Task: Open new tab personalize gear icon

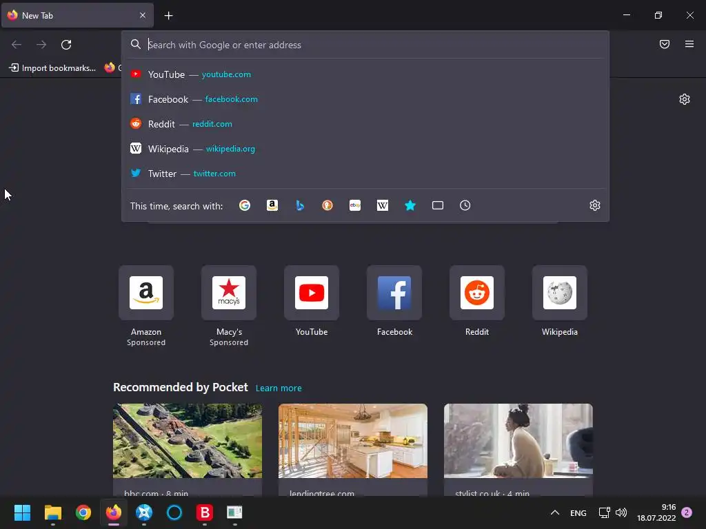Action: point(685,99)
